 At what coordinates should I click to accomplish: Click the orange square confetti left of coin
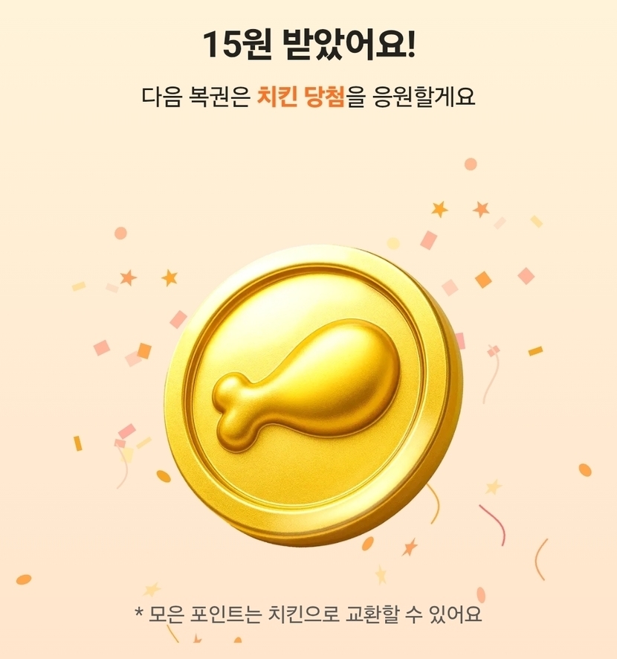144,351
